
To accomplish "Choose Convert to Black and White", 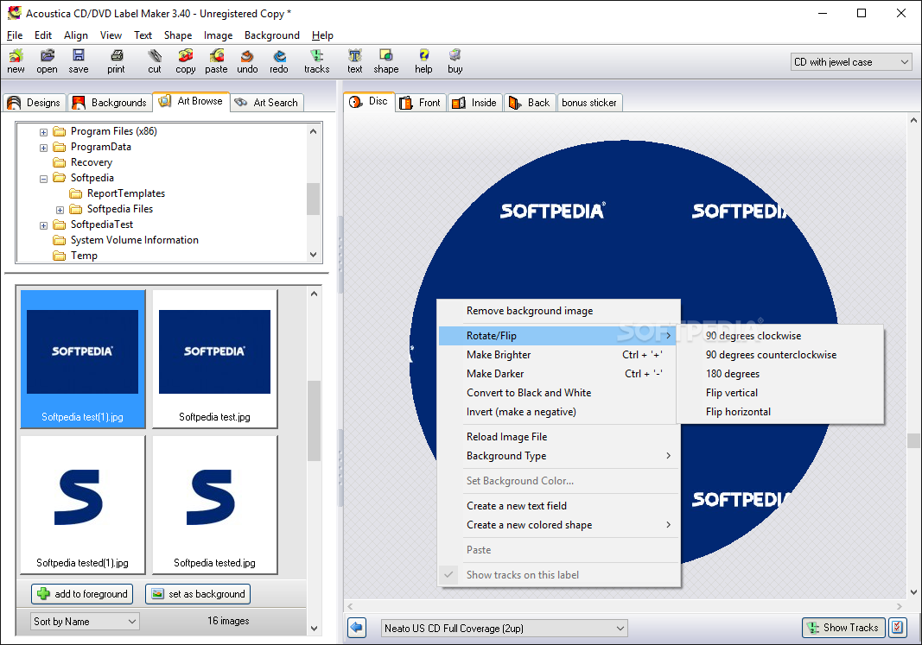I will (x=559, y=393).
